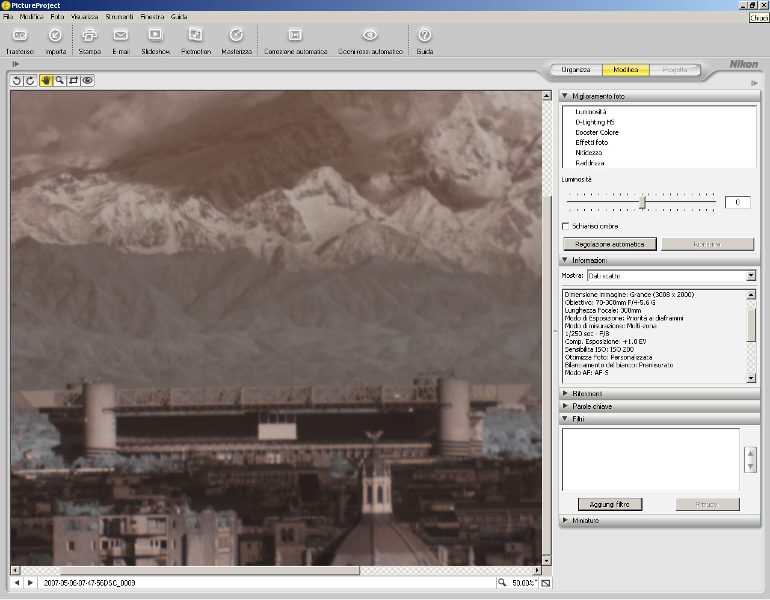Switch to the Organizza tab
770x600 pixels.
tap(576, 70)
